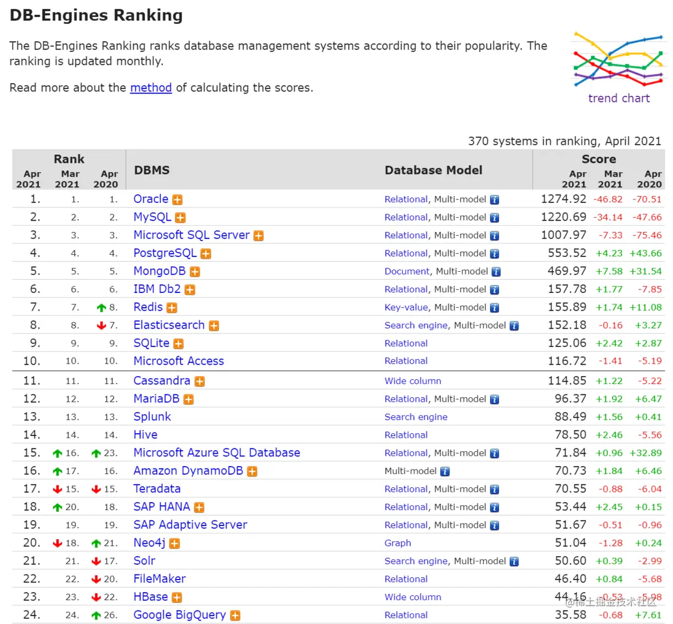The image size is (673, 624).
Task: Click plus icon next to SQLite
Action: coord(179,344)
